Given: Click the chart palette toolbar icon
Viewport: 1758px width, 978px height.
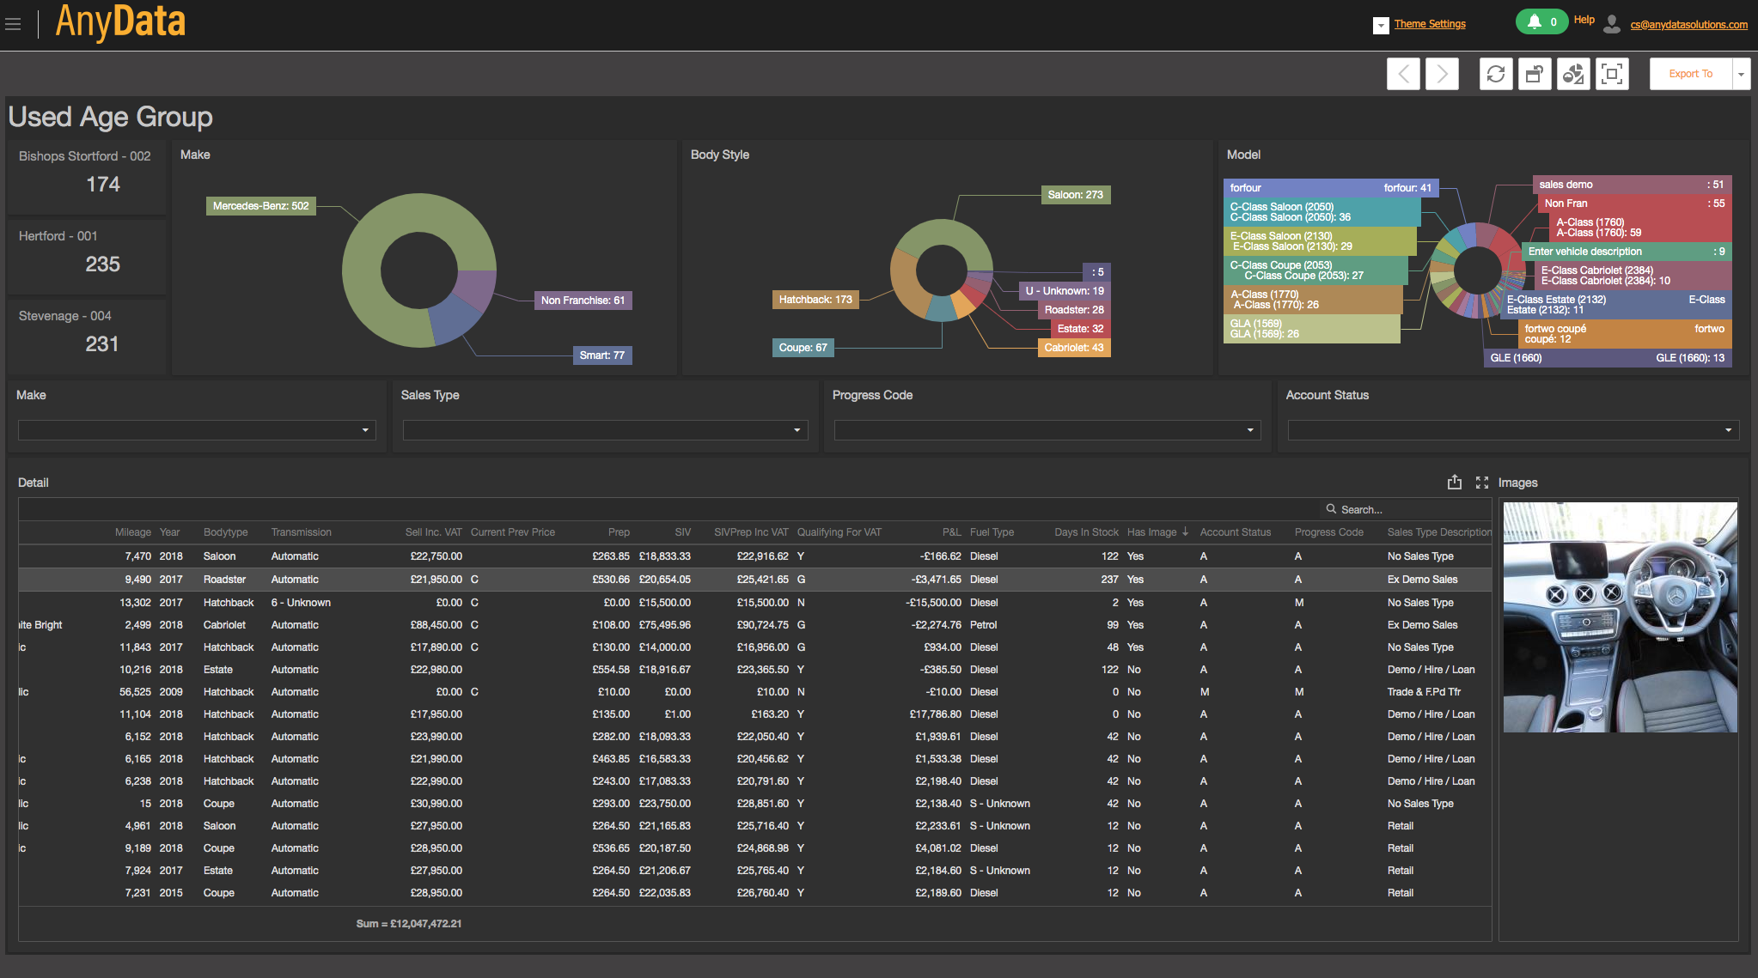Looking at the screenshot, I should coord(1573,74).
